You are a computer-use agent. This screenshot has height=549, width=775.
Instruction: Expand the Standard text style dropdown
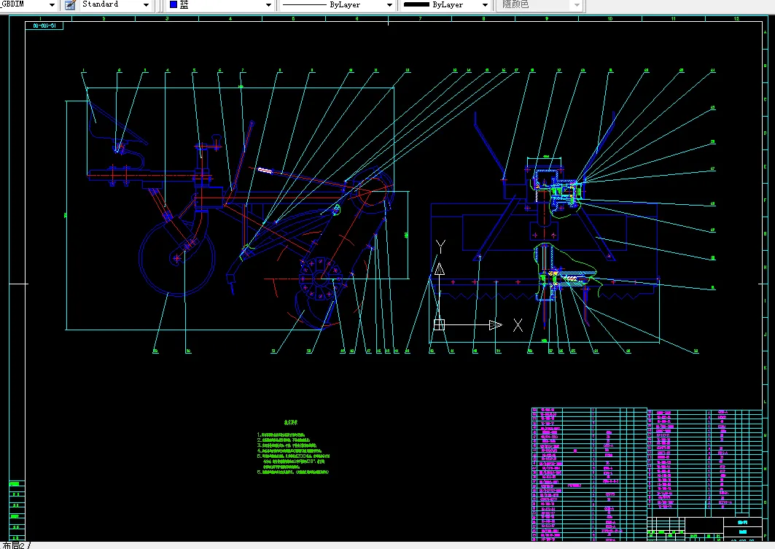[x=146, y=5]
